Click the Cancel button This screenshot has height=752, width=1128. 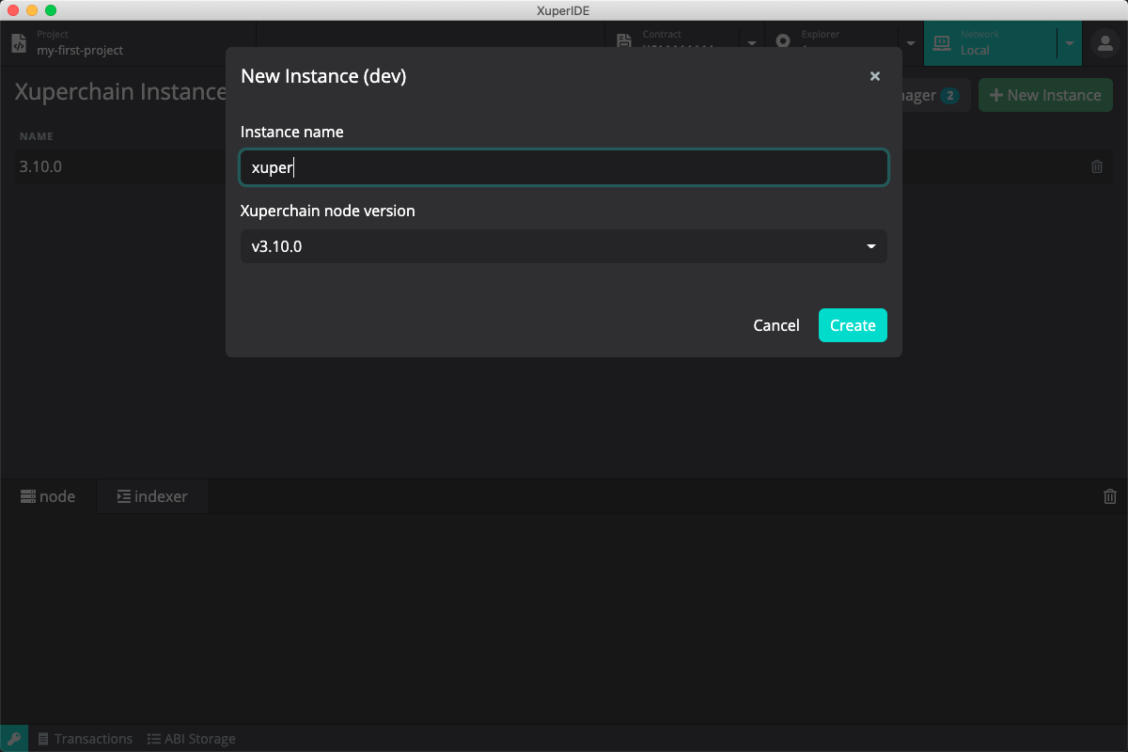click(x=776, y=325)
